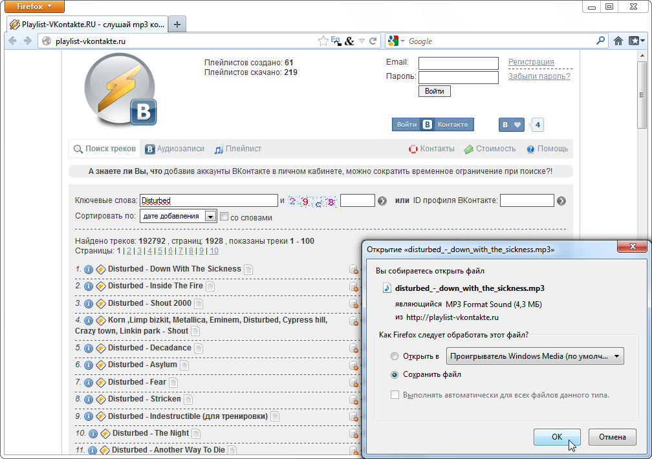This screenshot has width=652, height=459.
Task: Click the Winamp VK site logo
Action: [x=120, y=90]
